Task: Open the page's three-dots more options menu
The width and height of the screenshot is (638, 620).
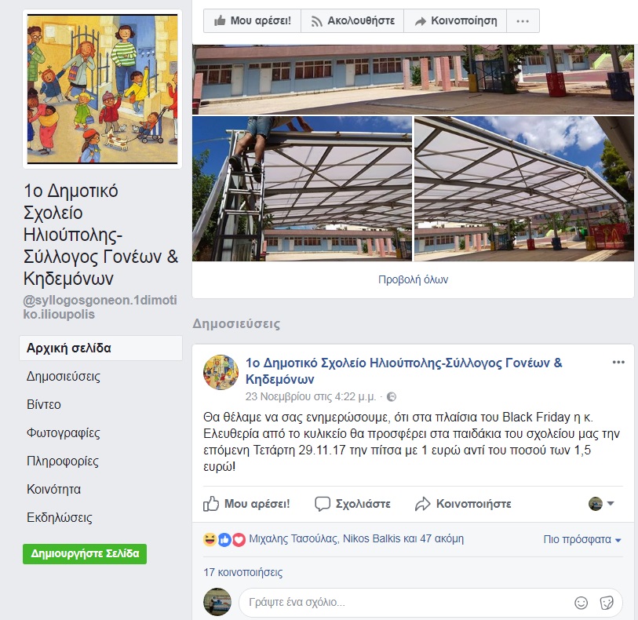Action: tap(523, 20)
